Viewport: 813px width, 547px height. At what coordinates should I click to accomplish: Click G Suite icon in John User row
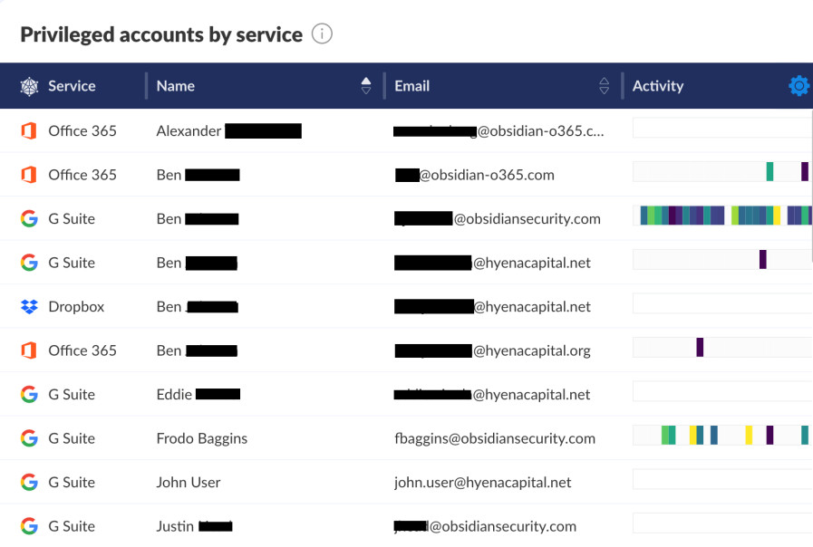pyautogui.click(x=29, y=482)
